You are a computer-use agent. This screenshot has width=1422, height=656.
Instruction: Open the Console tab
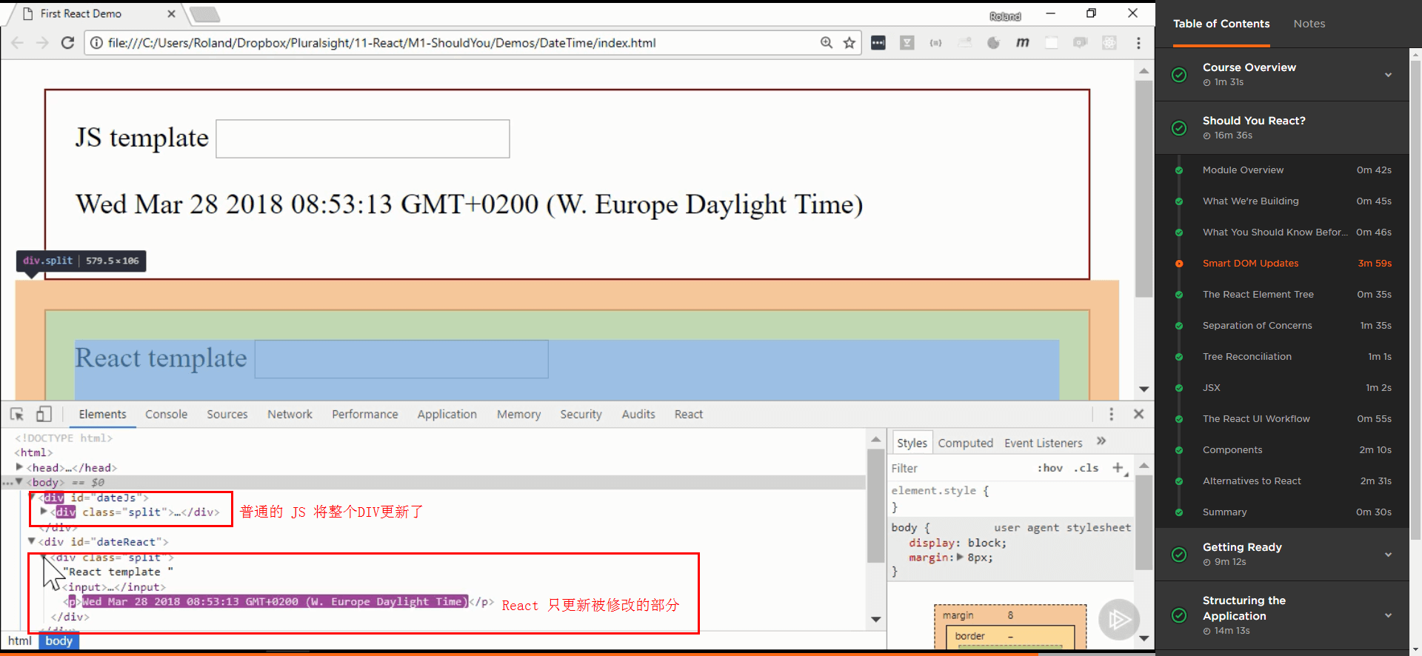click(x=166, y=415)
